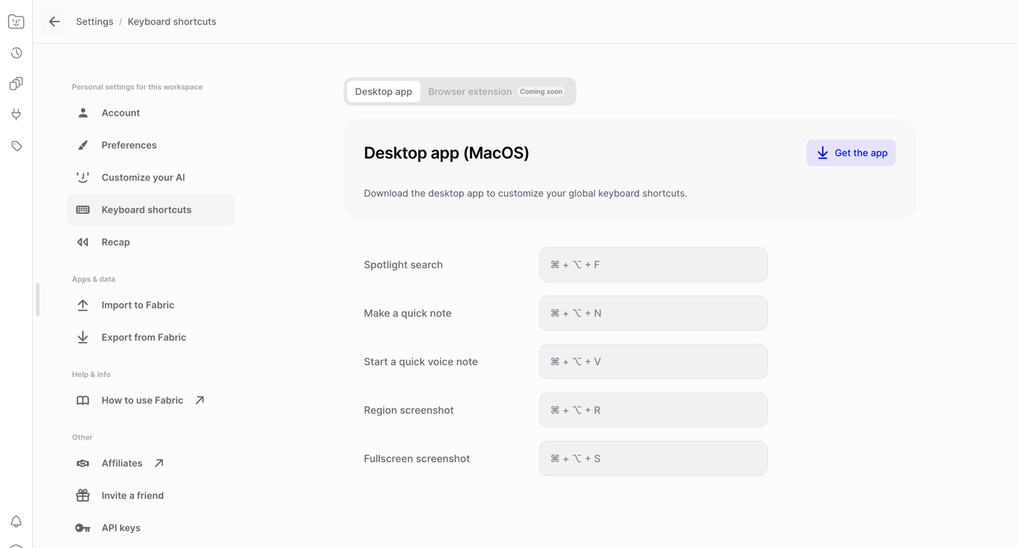Click the Download the desktop app description text
This screenshot has height=548, width=1018.
[x=525, y=193]
